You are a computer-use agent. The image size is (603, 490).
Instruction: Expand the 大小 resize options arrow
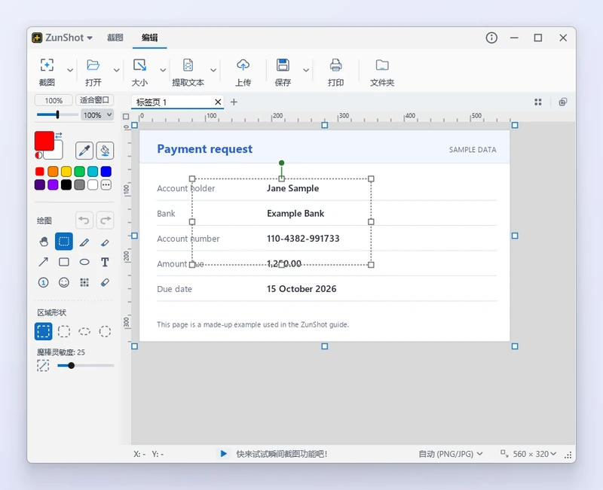point(163,70)
